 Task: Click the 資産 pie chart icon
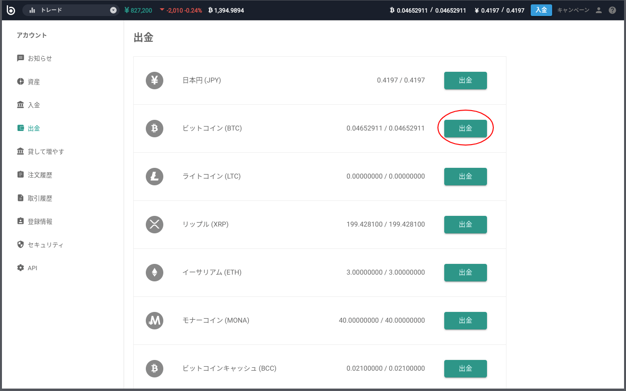click(20, 81)
